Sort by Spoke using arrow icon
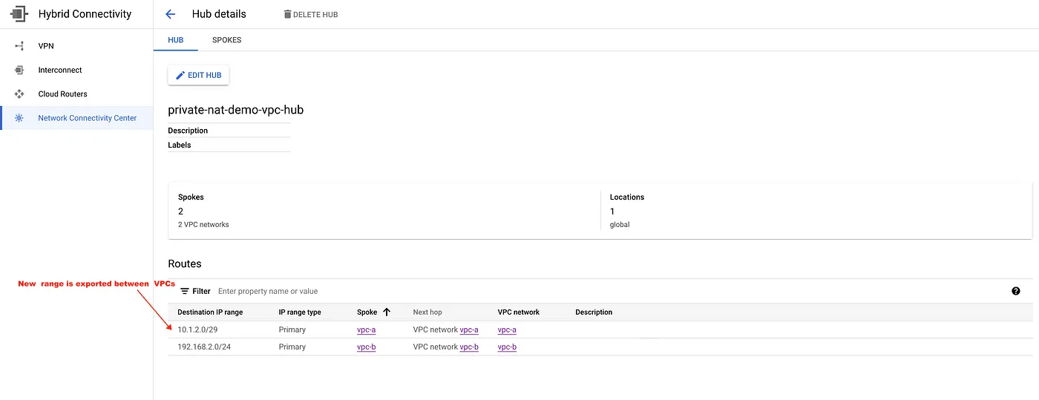 coord(387,312)
